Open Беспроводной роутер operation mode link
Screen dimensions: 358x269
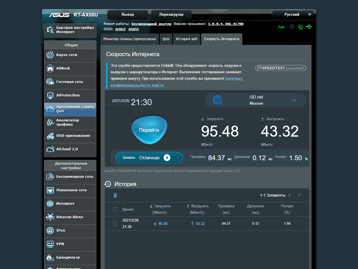pyautogui.click(x=151, y=24)
